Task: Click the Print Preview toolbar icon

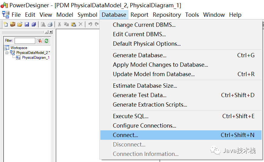Action: 43,24
